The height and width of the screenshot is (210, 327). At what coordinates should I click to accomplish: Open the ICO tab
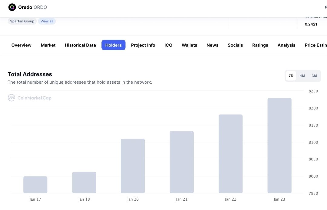168,45
